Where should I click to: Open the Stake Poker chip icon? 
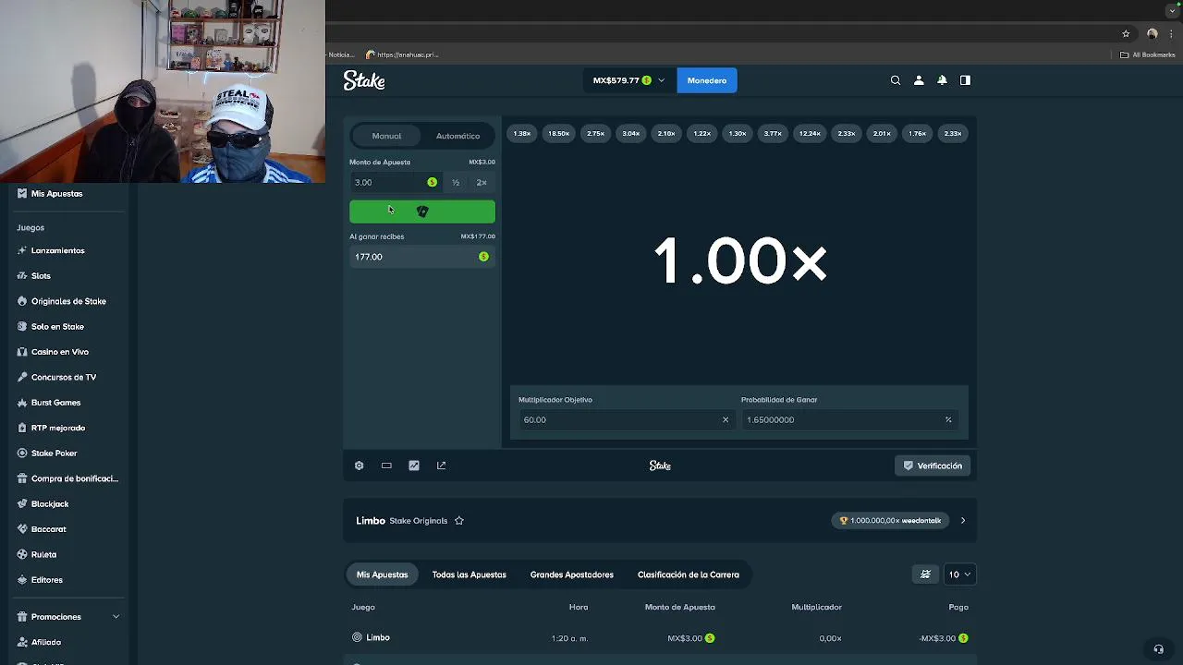pyautogui.click(x=21, y=453)
